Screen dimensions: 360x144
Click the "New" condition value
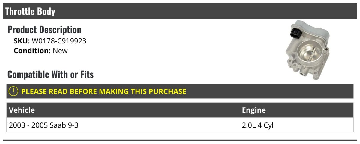[60, 51]
